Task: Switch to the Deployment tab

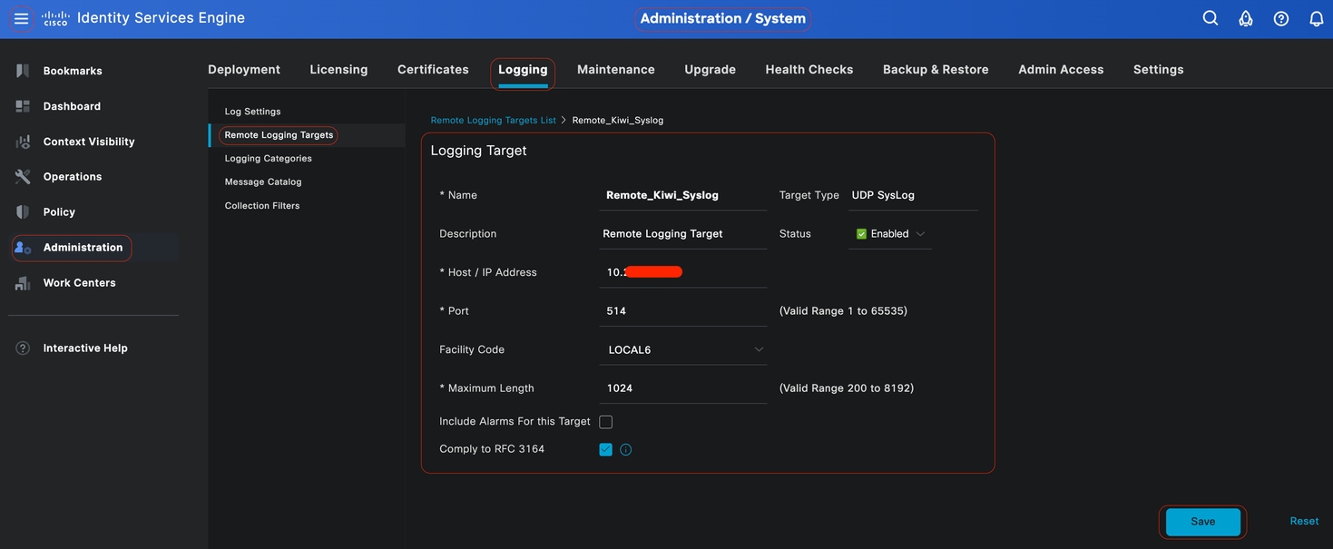Action: pyautogui.click(x=244, y=69)
